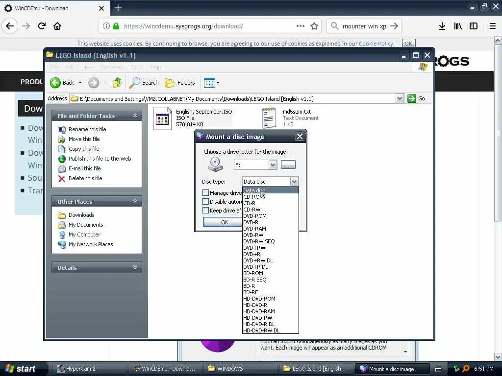Collapse File and Folder Tasks panel
The width and height of the screenshot is (502, 376).
pyautogui.click(x=135, y=116)
